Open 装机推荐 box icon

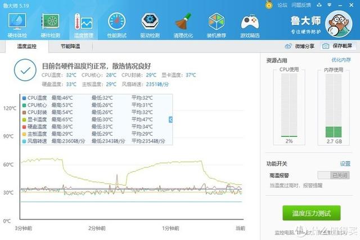[x=216, y=25]
